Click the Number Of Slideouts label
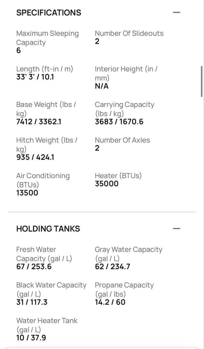The width and height of the screenshot is (204, 349). tap(129, 33)
